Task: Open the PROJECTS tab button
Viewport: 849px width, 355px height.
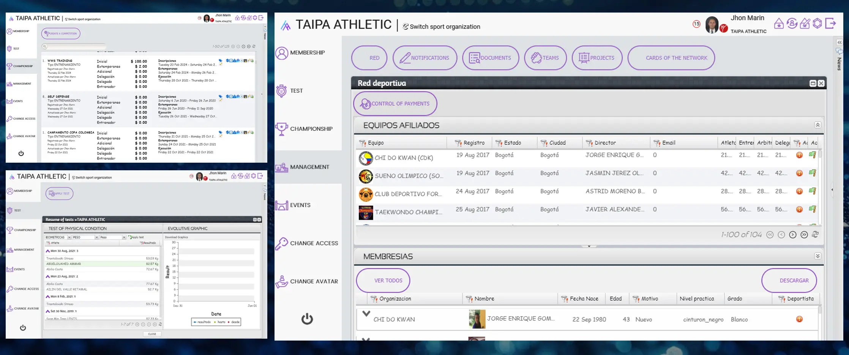Action: (597, 58)
